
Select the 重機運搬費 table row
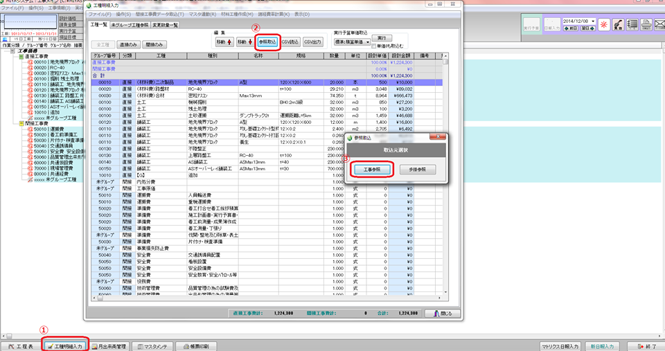(267, 201)
